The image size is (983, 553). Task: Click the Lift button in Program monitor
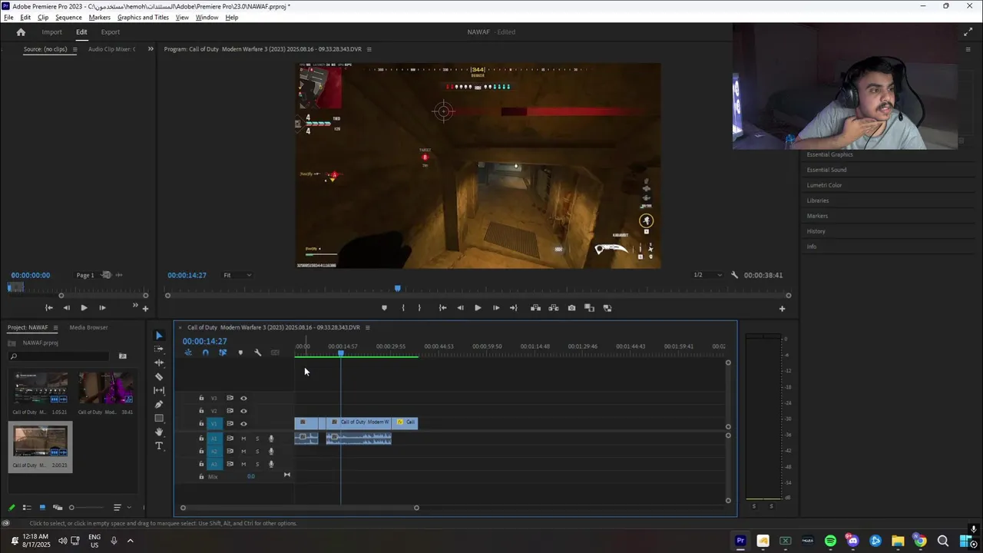pyautogui.click(x=535, y=308)
